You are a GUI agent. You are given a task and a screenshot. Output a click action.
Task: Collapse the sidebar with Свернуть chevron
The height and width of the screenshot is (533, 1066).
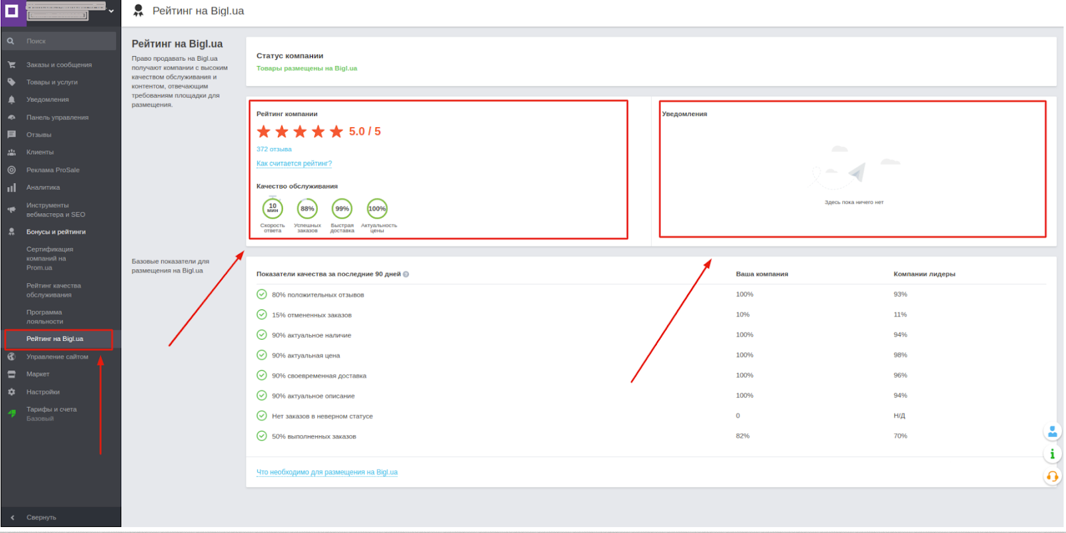click(x=12, y=517)
